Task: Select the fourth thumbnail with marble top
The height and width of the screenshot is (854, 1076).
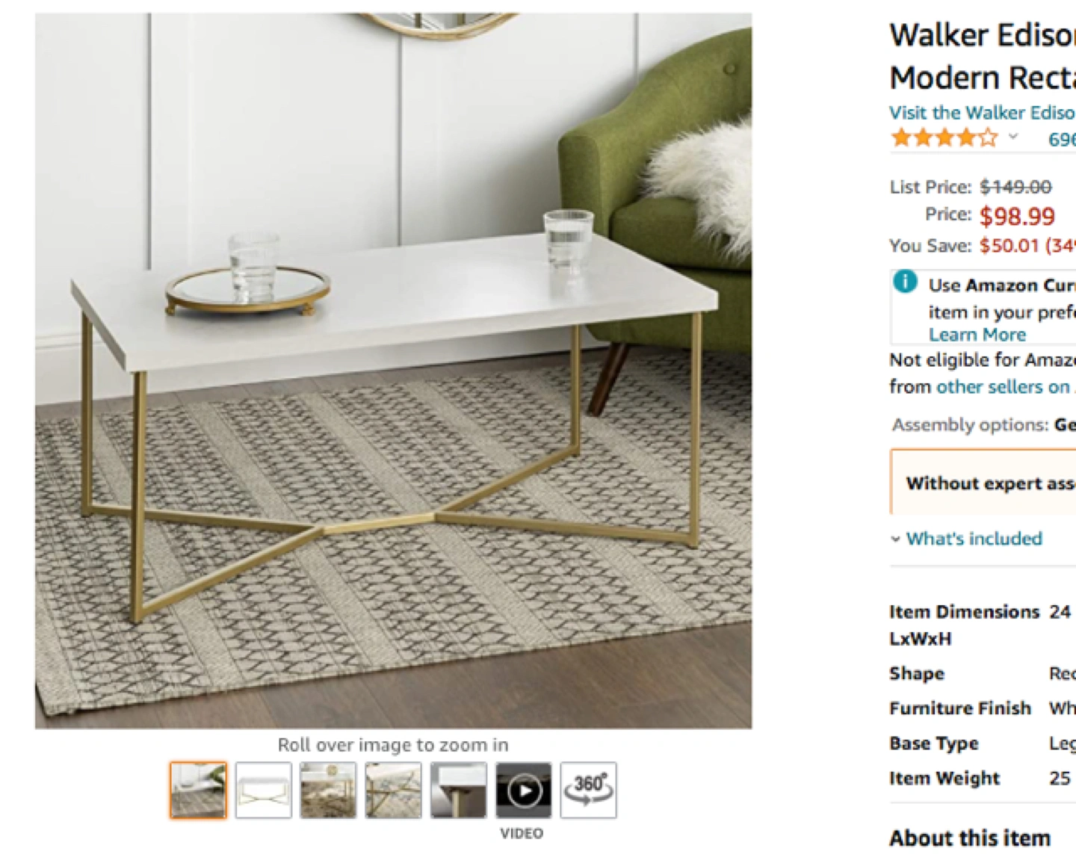Action: tap(393, 790)
